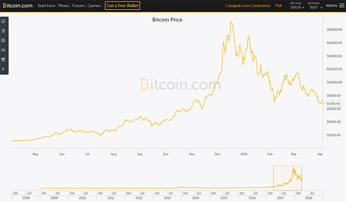346x202 pixels.
Task: Click the wrench tools icon in sidebar
Action: [x=3, y=59]
